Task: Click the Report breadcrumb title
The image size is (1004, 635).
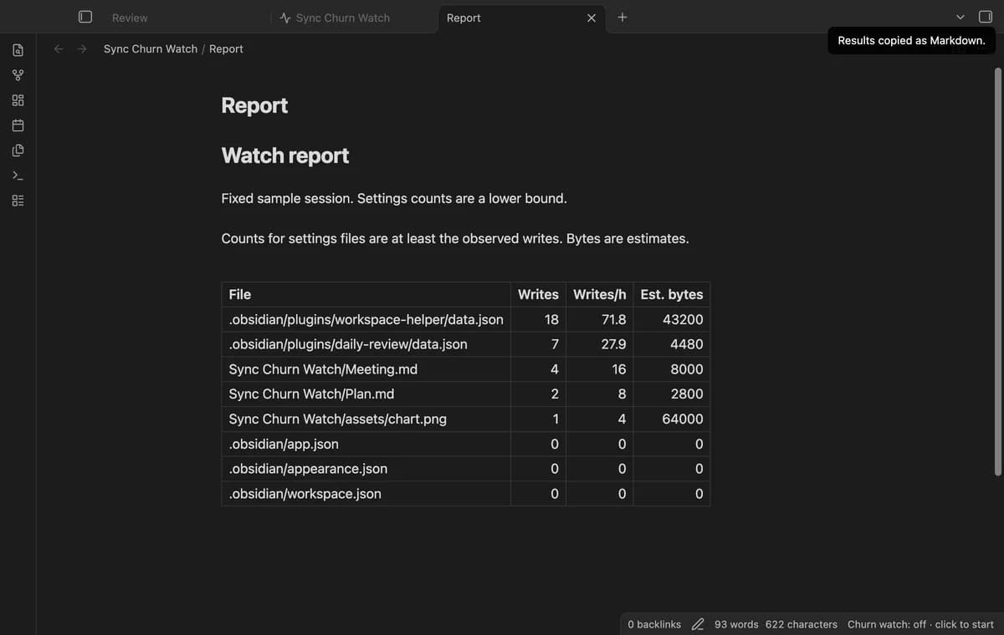Action: [x=226, y=48]
